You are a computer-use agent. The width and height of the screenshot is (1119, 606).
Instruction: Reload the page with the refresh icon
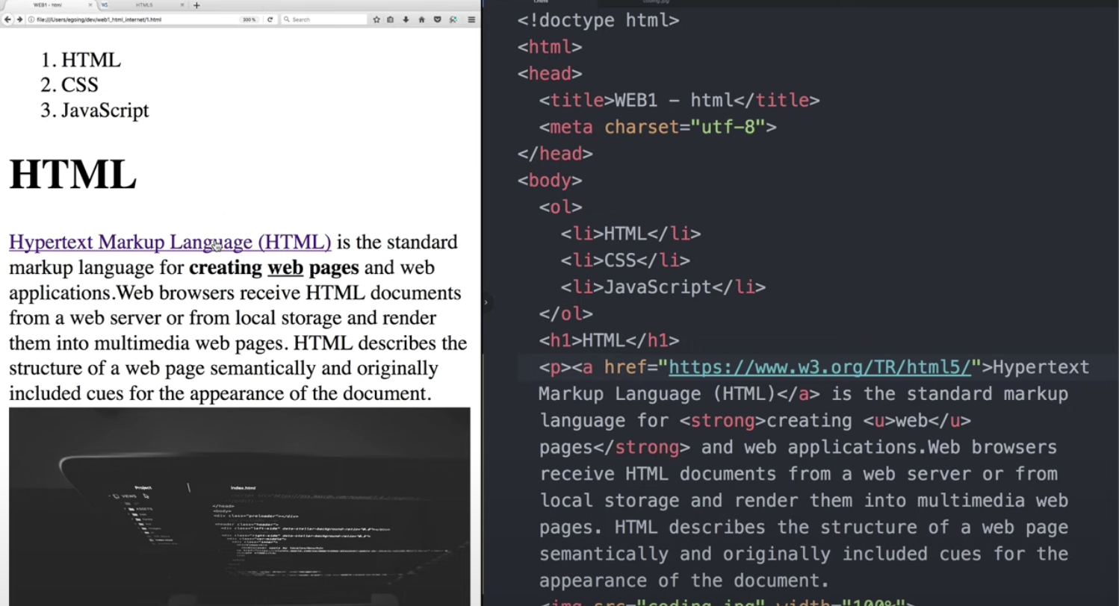[x=270, y=19]
